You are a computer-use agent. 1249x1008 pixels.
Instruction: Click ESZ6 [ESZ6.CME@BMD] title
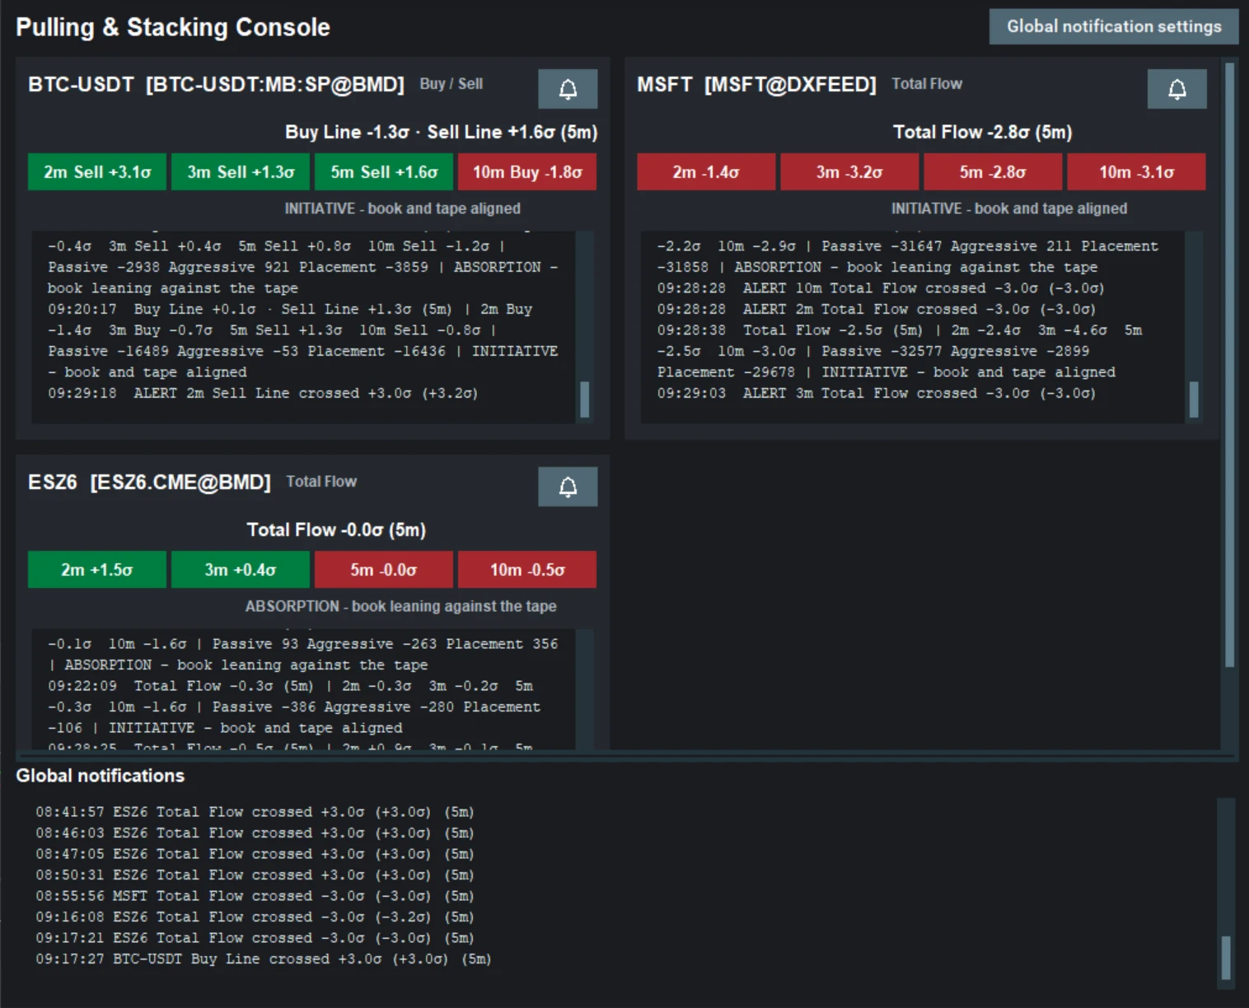[x=149, y=483]
